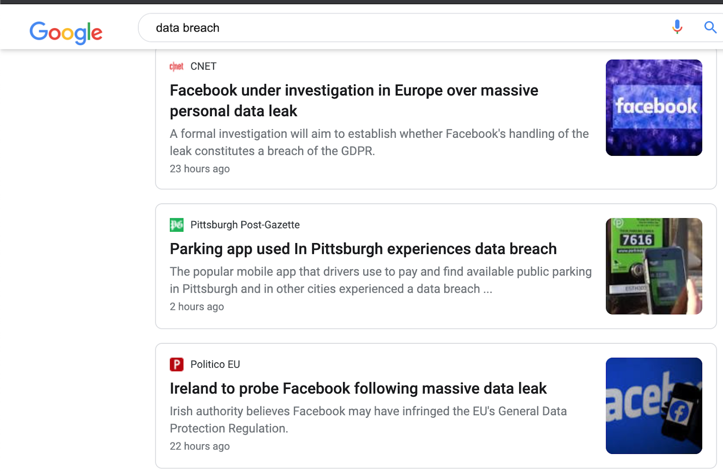Click the Politico EU favicon
The width and height of the screenshot is (723, 473).
[x=176, y=364]
